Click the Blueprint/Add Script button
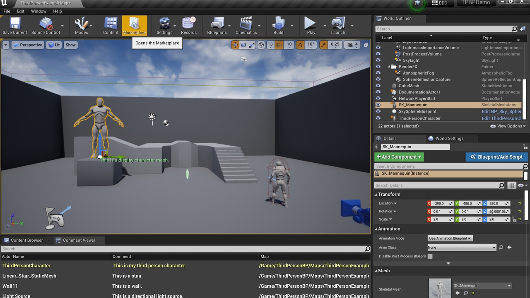Image resolution: width=530 pixels, height=298 pixels. (x=496, y=157)
